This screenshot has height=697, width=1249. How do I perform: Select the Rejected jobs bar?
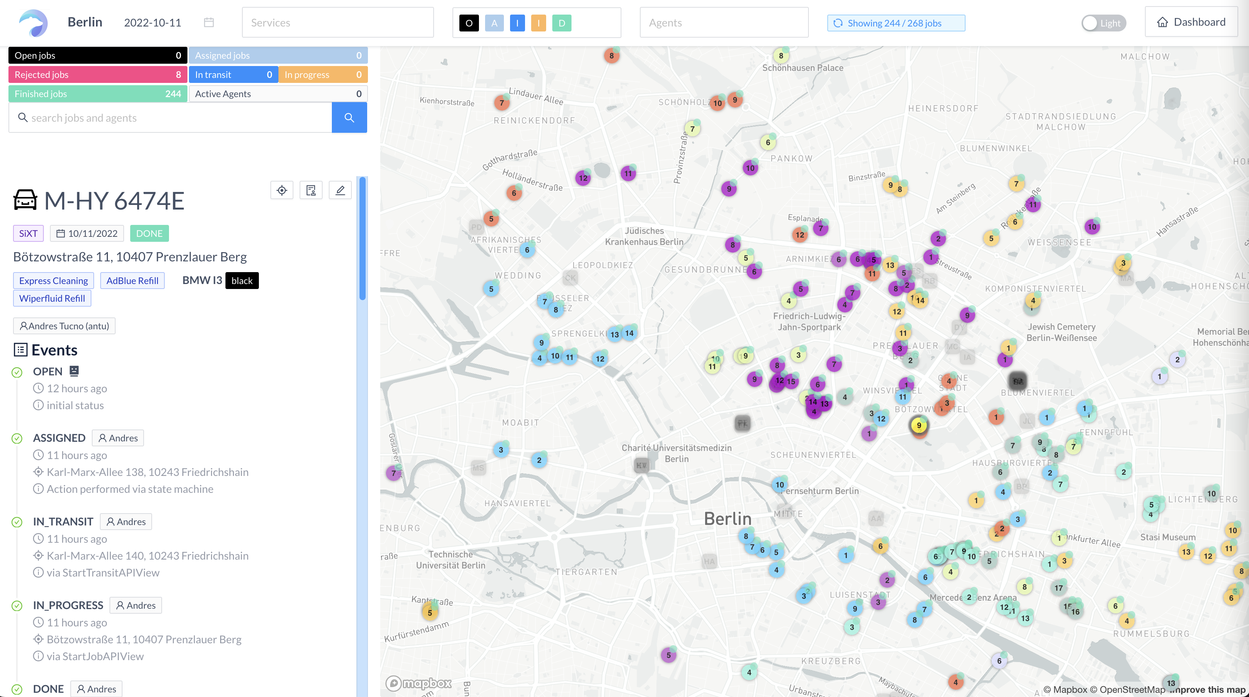coord(98,74)
